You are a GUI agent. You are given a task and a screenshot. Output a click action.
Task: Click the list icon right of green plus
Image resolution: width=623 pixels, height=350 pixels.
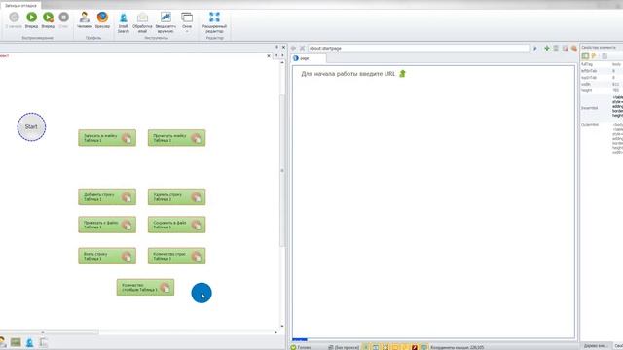coord(556,48)
